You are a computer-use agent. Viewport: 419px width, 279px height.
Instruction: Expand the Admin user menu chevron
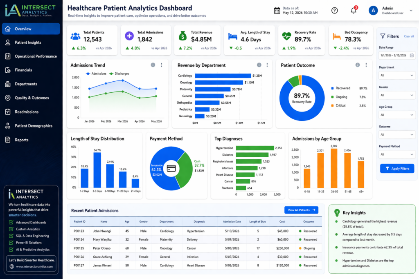[x=411, y=11]
